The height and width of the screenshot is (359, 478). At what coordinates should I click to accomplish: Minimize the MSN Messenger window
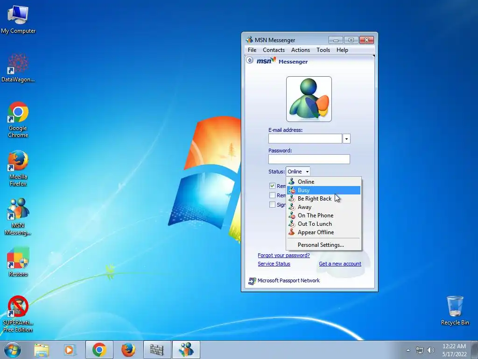coord(336,40)
